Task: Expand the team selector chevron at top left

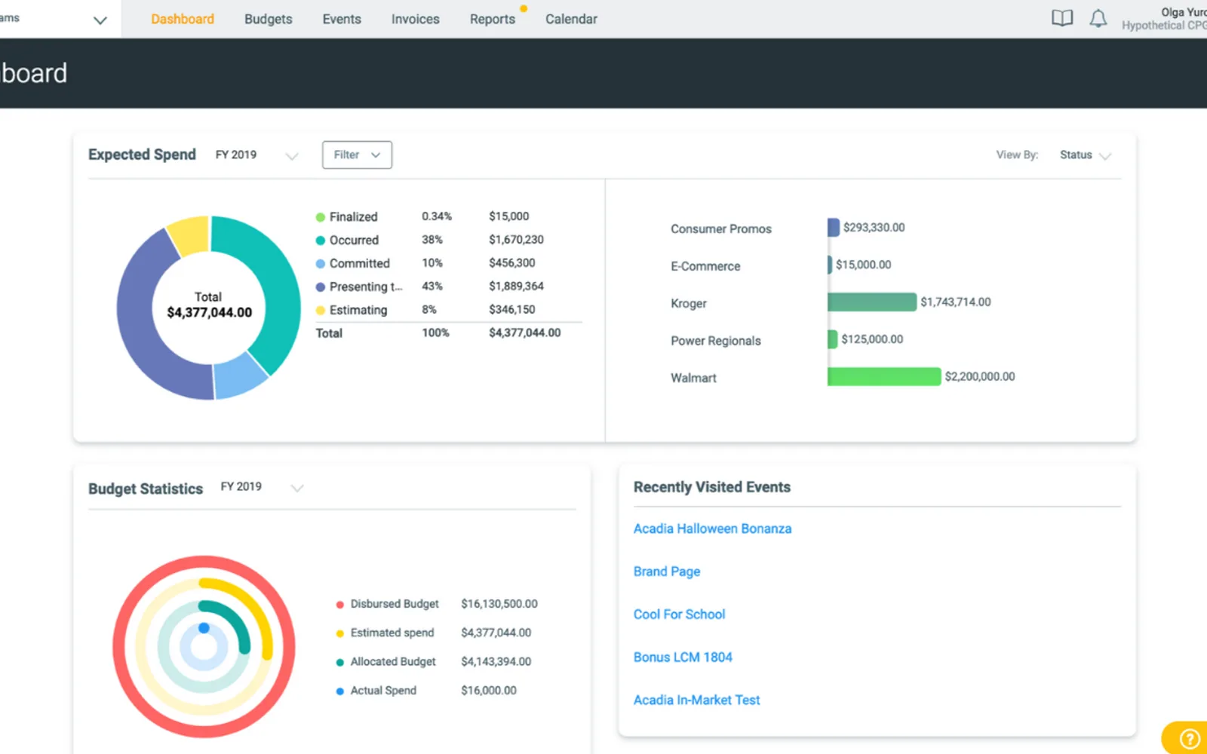Action: click(100, 20)
